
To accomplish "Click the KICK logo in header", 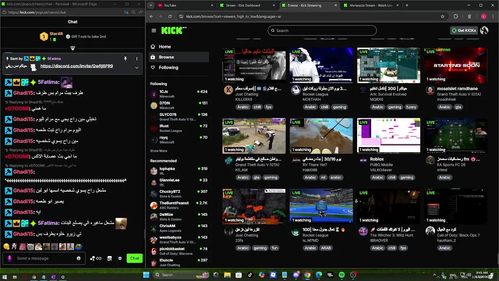I will tap(174, 30).
